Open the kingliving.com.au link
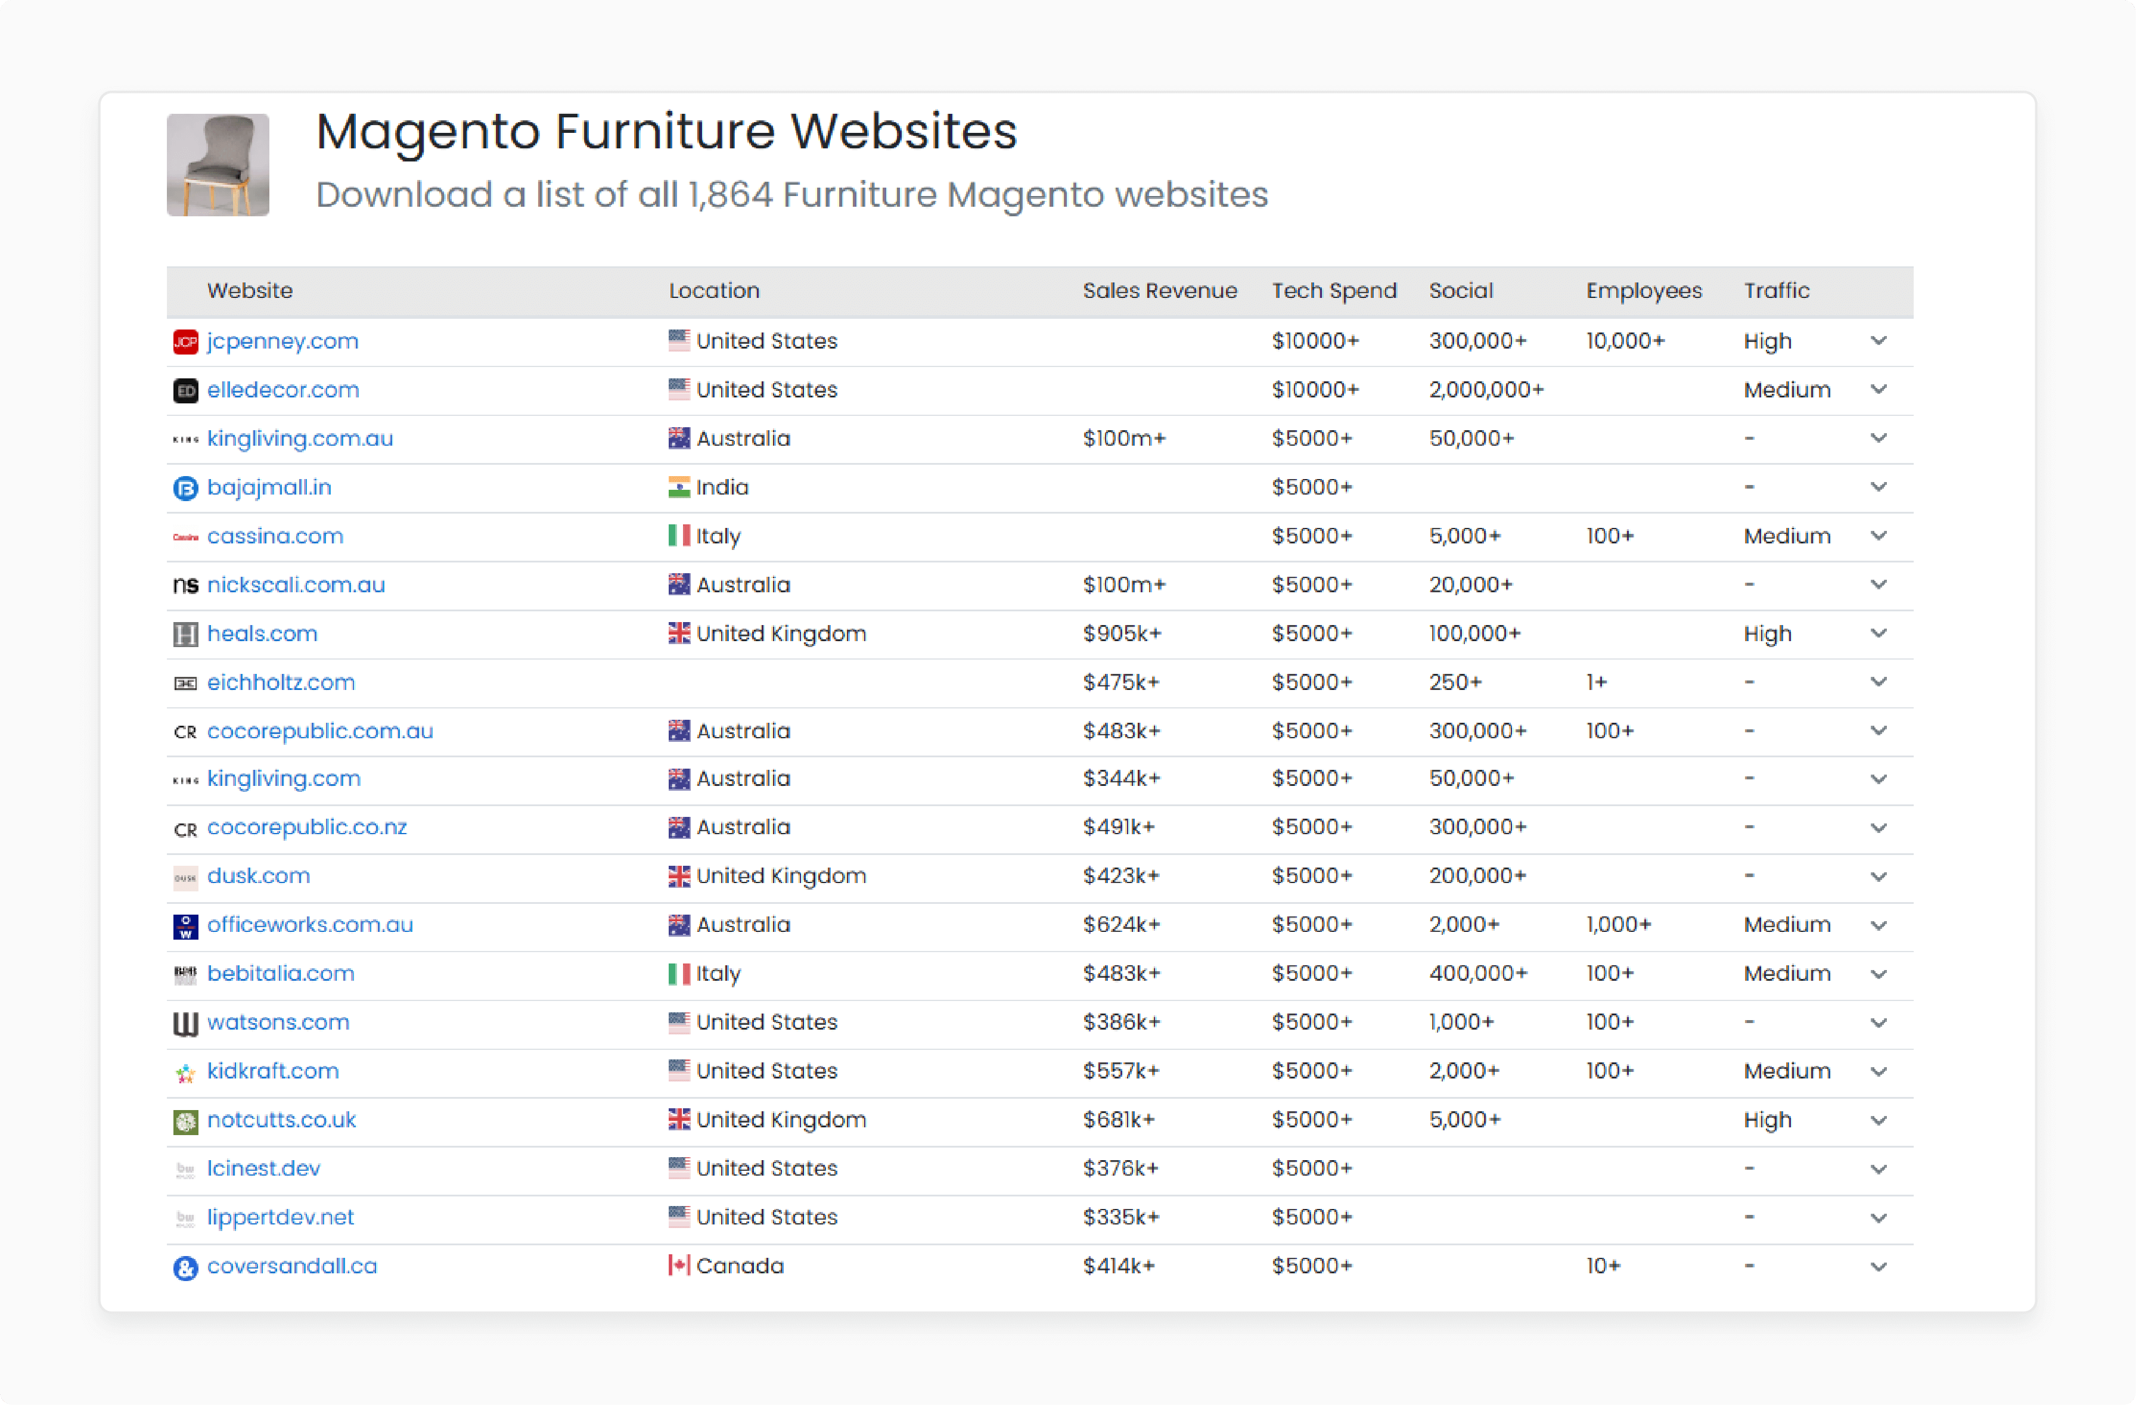The height and width of the screenshot is (1405, 2136). [300, 439]
